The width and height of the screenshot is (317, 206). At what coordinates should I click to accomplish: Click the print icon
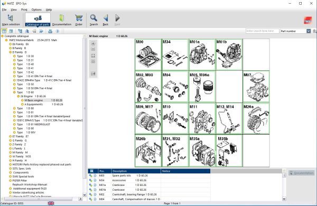(x=50, y=31)
